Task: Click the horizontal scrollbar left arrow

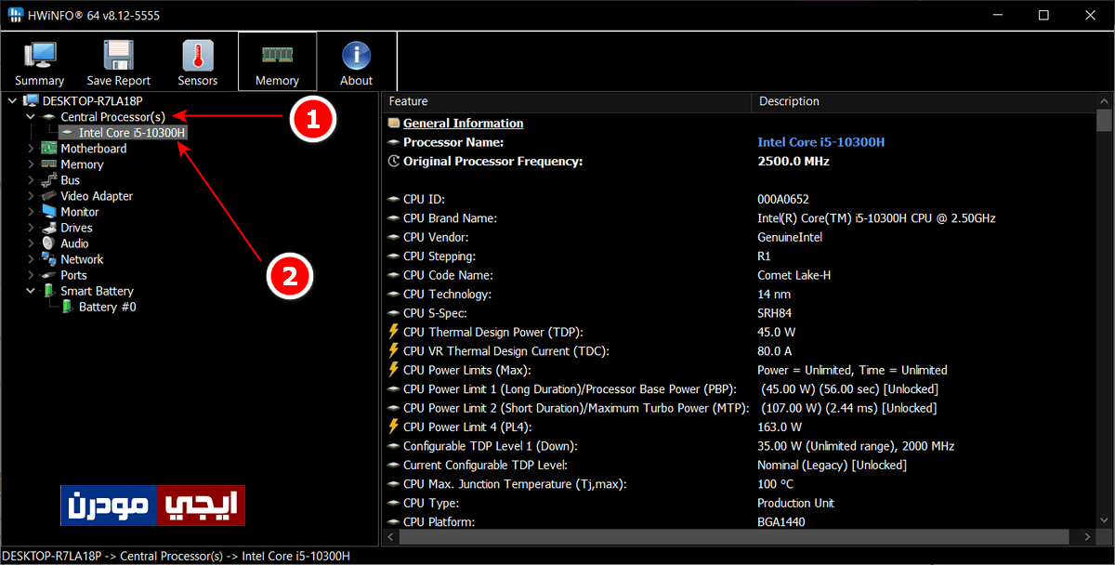Action: (x=391, y=537)
